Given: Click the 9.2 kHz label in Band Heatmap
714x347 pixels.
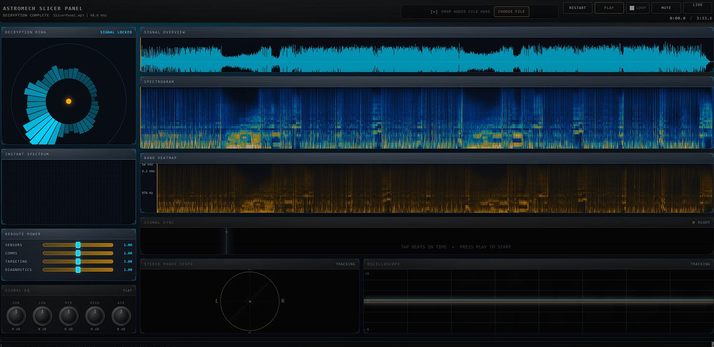Looking at the screenshot, I should coord(149,171).
